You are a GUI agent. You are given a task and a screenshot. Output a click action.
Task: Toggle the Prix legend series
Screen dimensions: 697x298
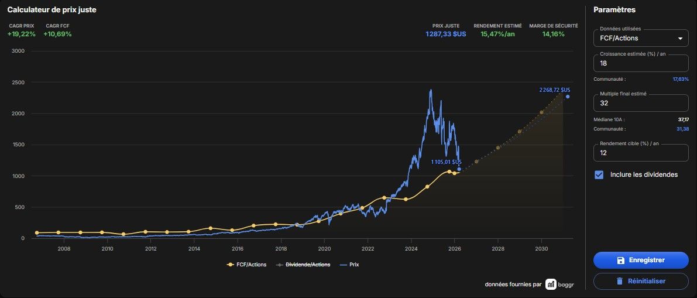349,265
